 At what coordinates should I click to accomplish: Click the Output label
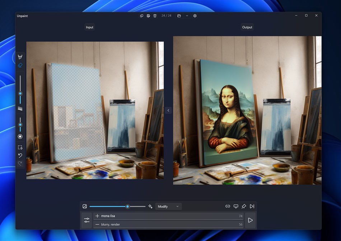pyautogui.click(x=247, y=27)
